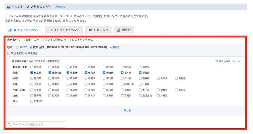Check the 奈良県 checkbox
The width and height of the screenshot is (253, 134).
click(104, 84)
